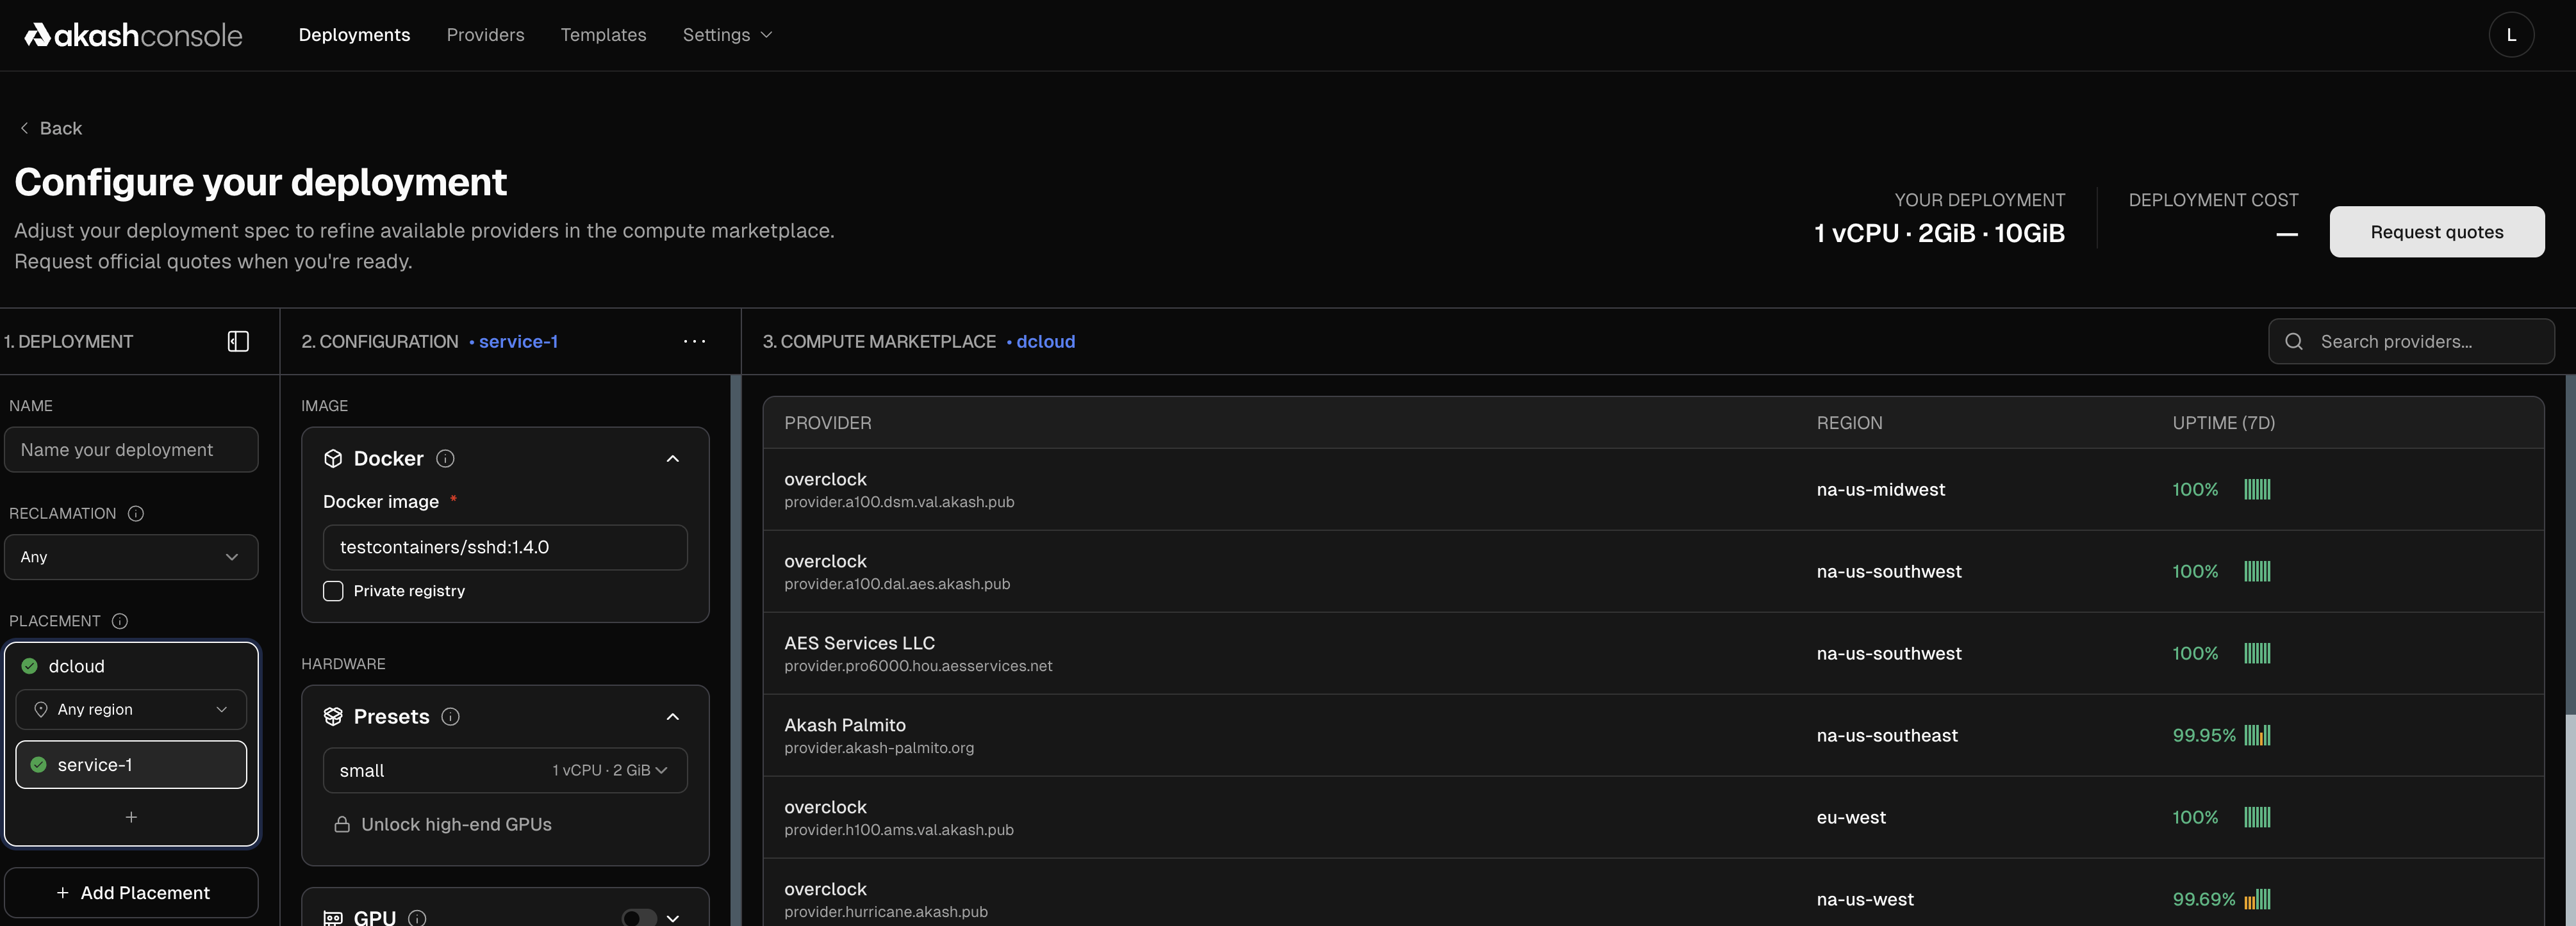Select the service-1 service item
The height and width of the screenshot is (926, 2576).
coord(131,765)
